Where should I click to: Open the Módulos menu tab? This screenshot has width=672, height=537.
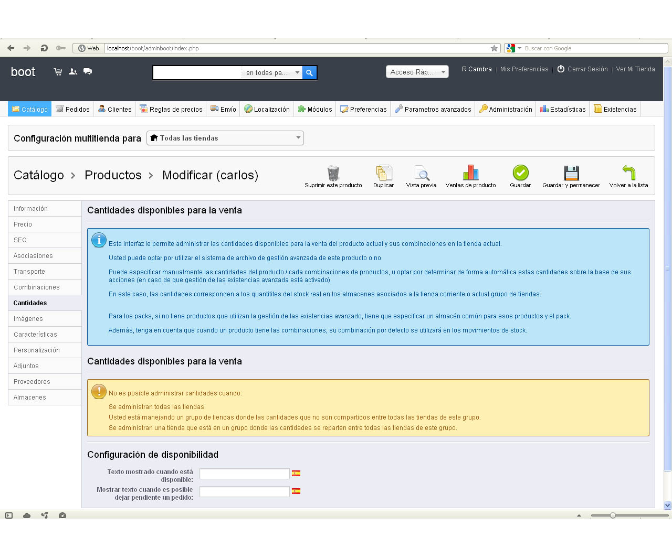(315, 109)
